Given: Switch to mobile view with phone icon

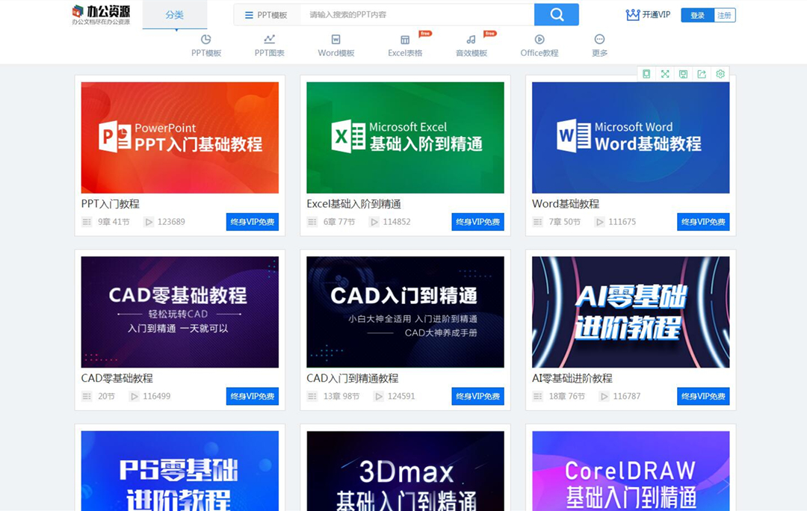Looking at the screenshot, I should [x=646, y=73].
